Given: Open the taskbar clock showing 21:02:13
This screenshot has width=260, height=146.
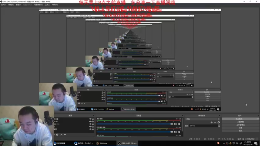Looking at the screenshot, I should (x=248, y=143).
